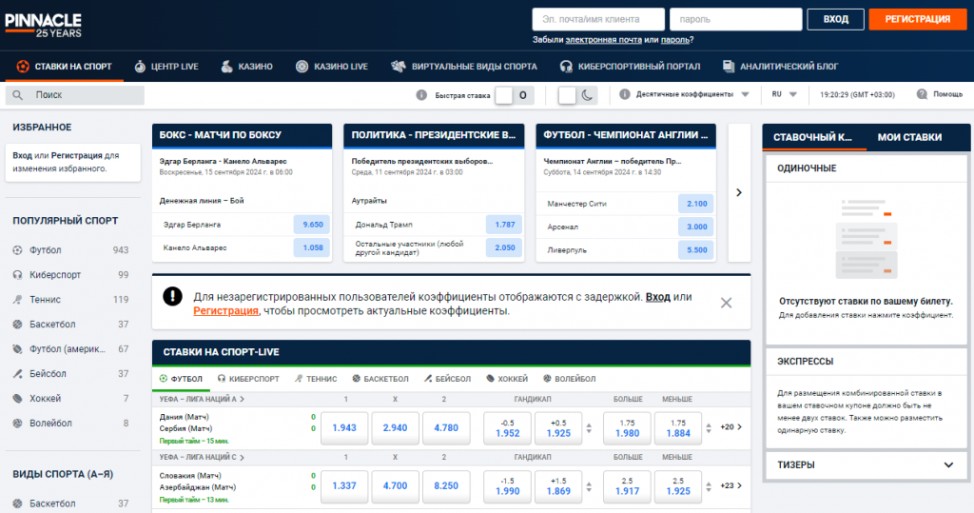
Task: Click the exclamation warning icon in notice
Action: [x=173, y=297]
